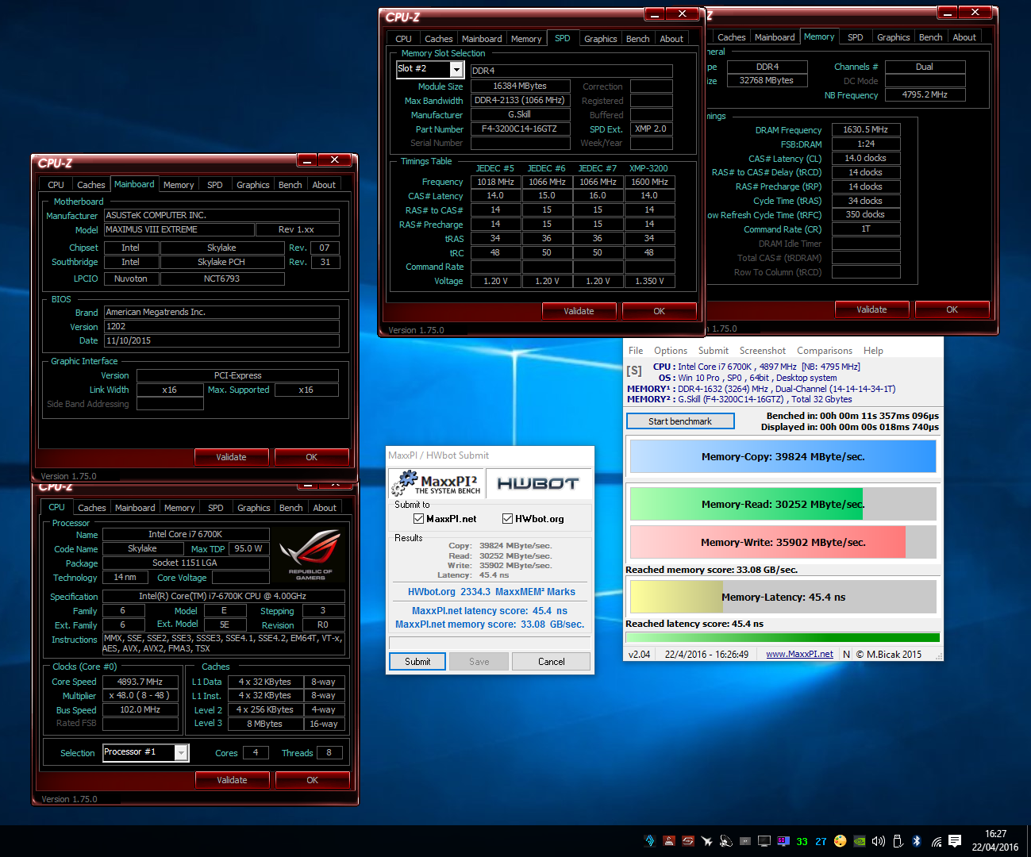Click the green 33 temperature tray icon
The width and height of the screenshot is (1031, 857).
pos(802,841)
